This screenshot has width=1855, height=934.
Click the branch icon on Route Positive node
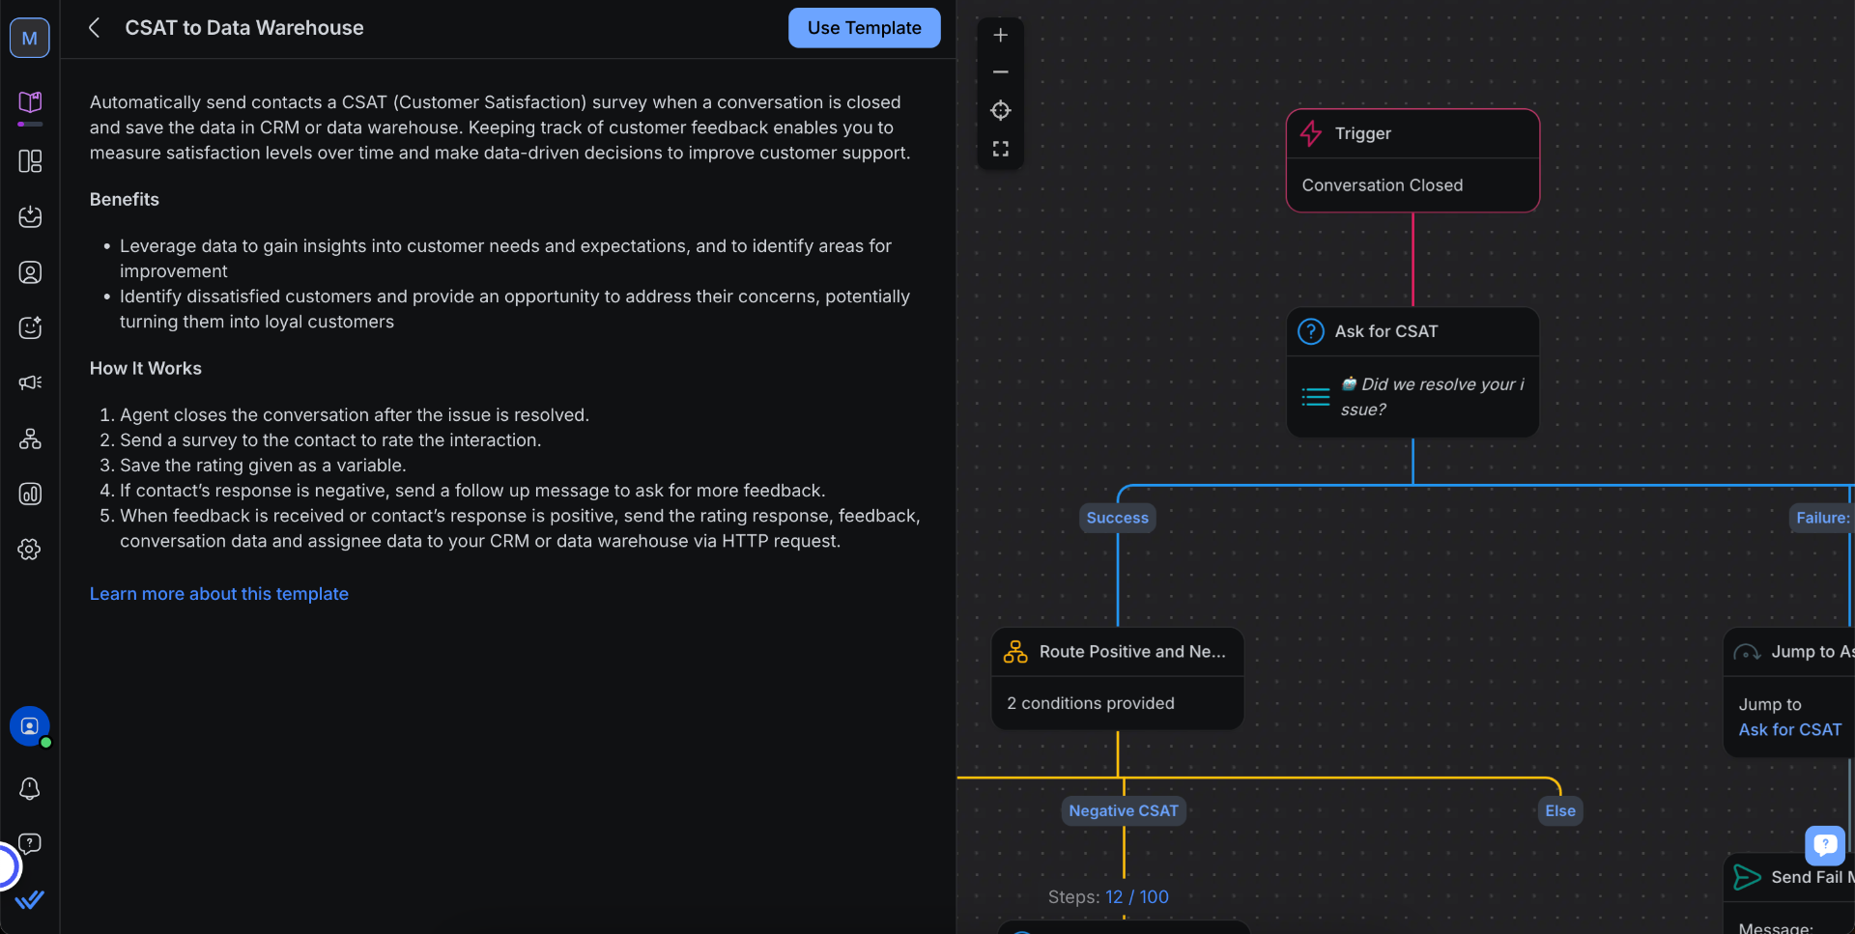[1015, 652]
